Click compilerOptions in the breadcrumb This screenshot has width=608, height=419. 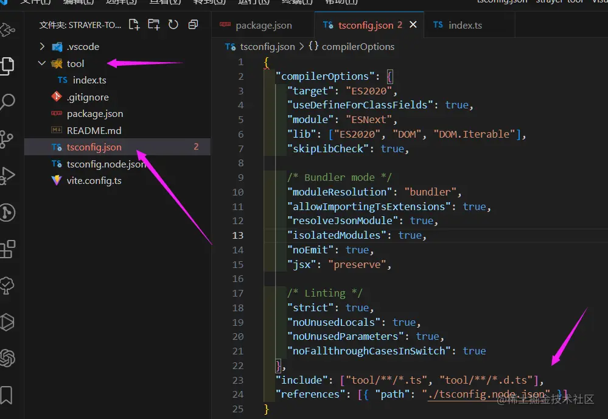click(358, 46)
